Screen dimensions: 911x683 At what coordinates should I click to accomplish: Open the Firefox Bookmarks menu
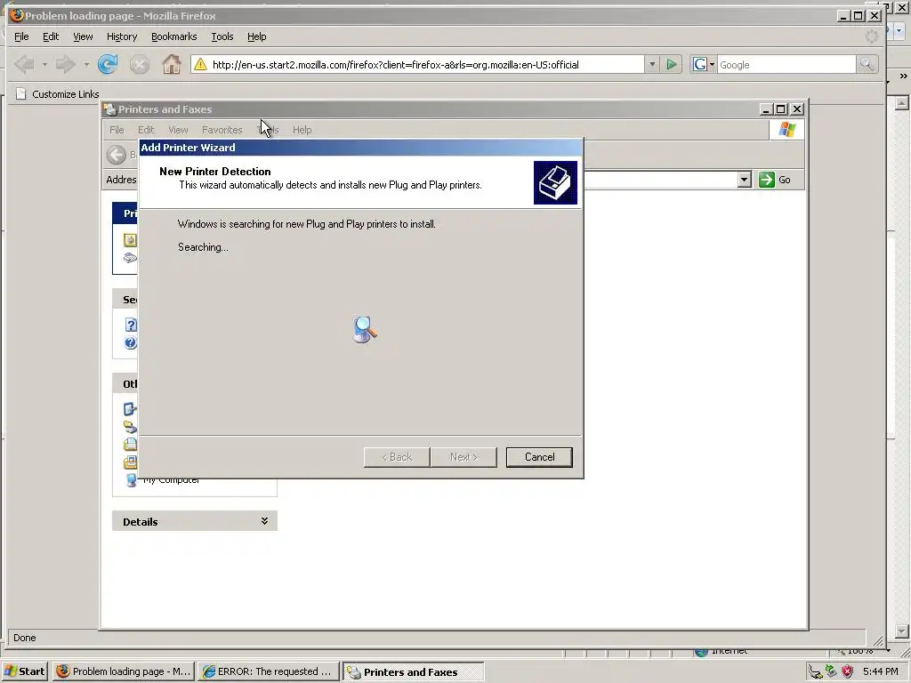(x=174, y=36)
